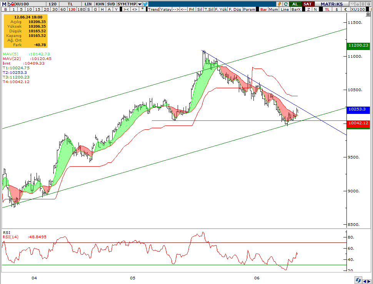Click the T.Sil delete-all button

209,9
